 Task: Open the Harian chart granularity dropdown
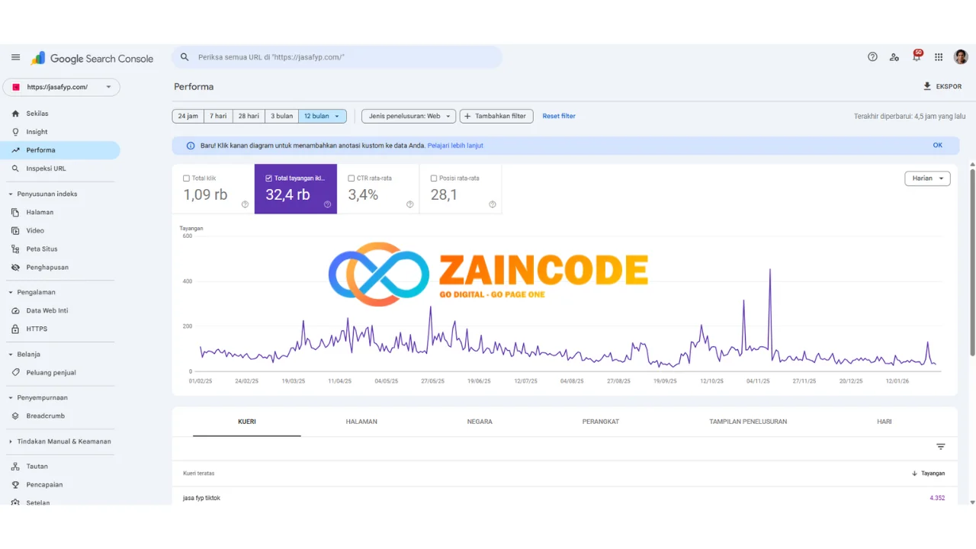pos(927,178)
